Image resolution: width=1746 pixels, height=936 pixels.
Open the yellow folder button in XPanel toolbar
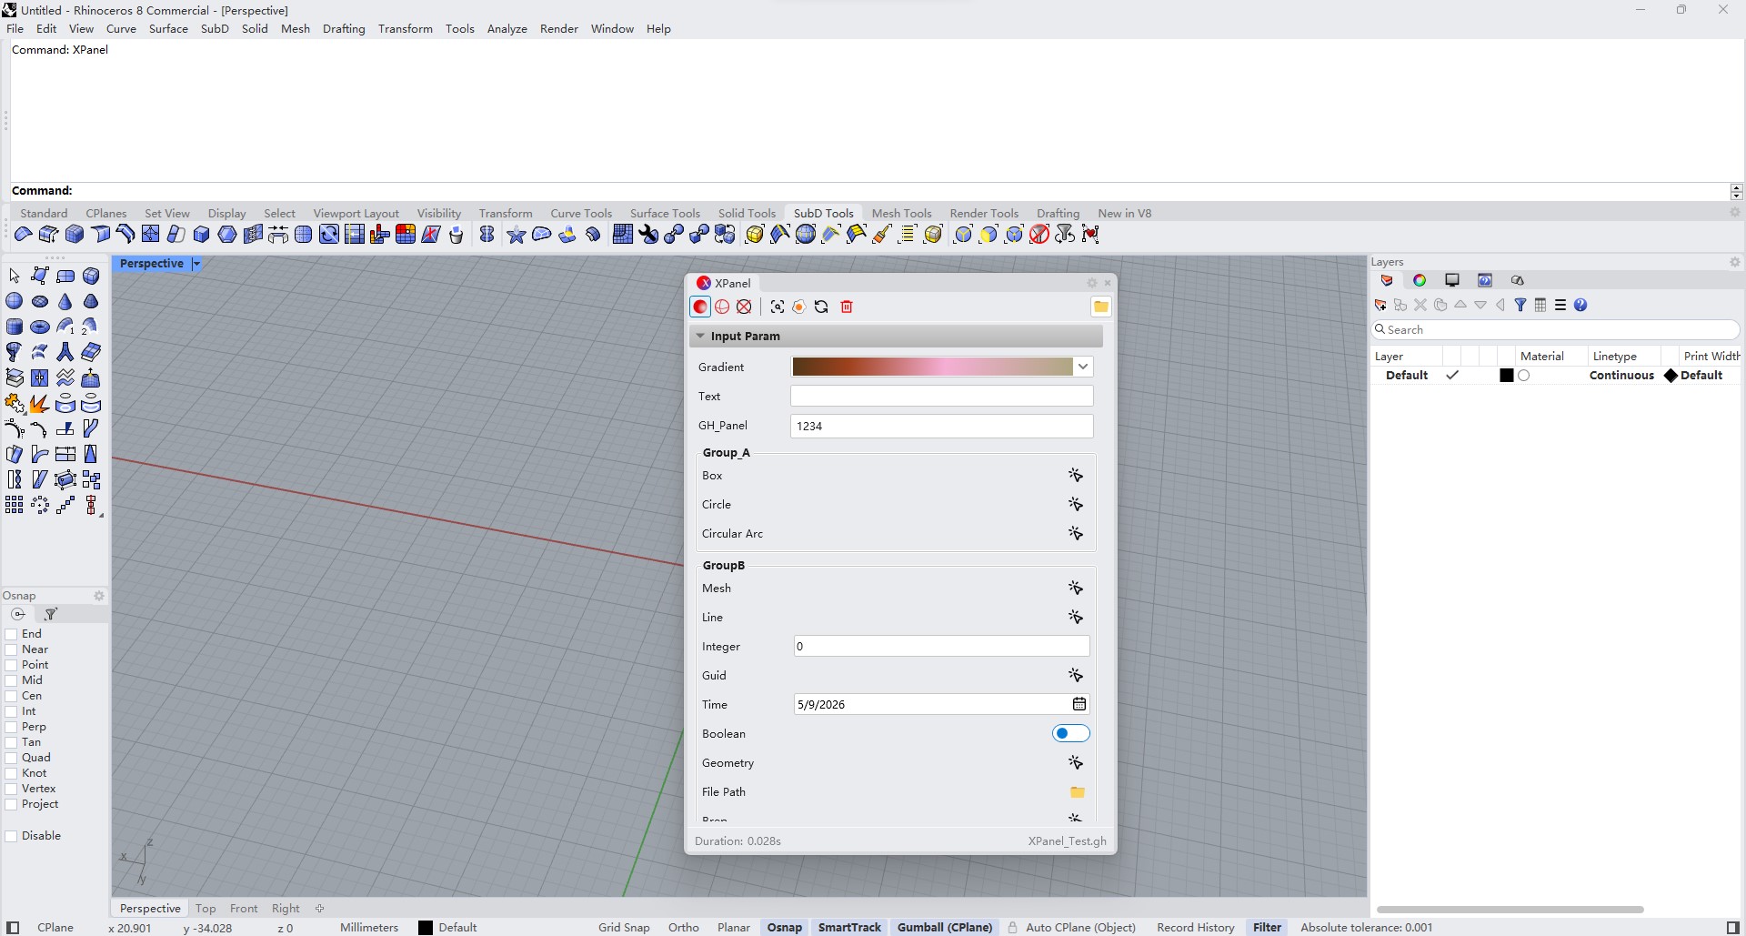pos(1100,307)
